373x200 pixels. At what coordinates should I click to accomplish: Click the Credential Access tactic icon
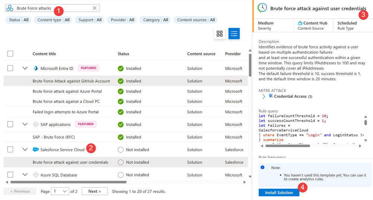point(271,96)
